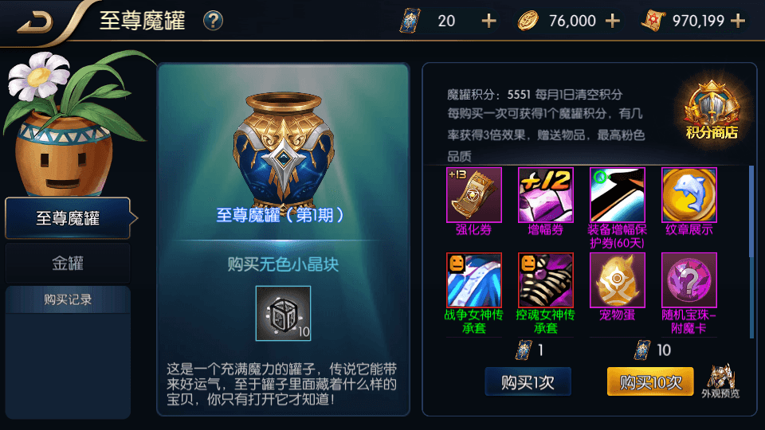Click the 无色小晶块 item thumbnail
This screenshot has width=765, height=430.
pos(283,313)
